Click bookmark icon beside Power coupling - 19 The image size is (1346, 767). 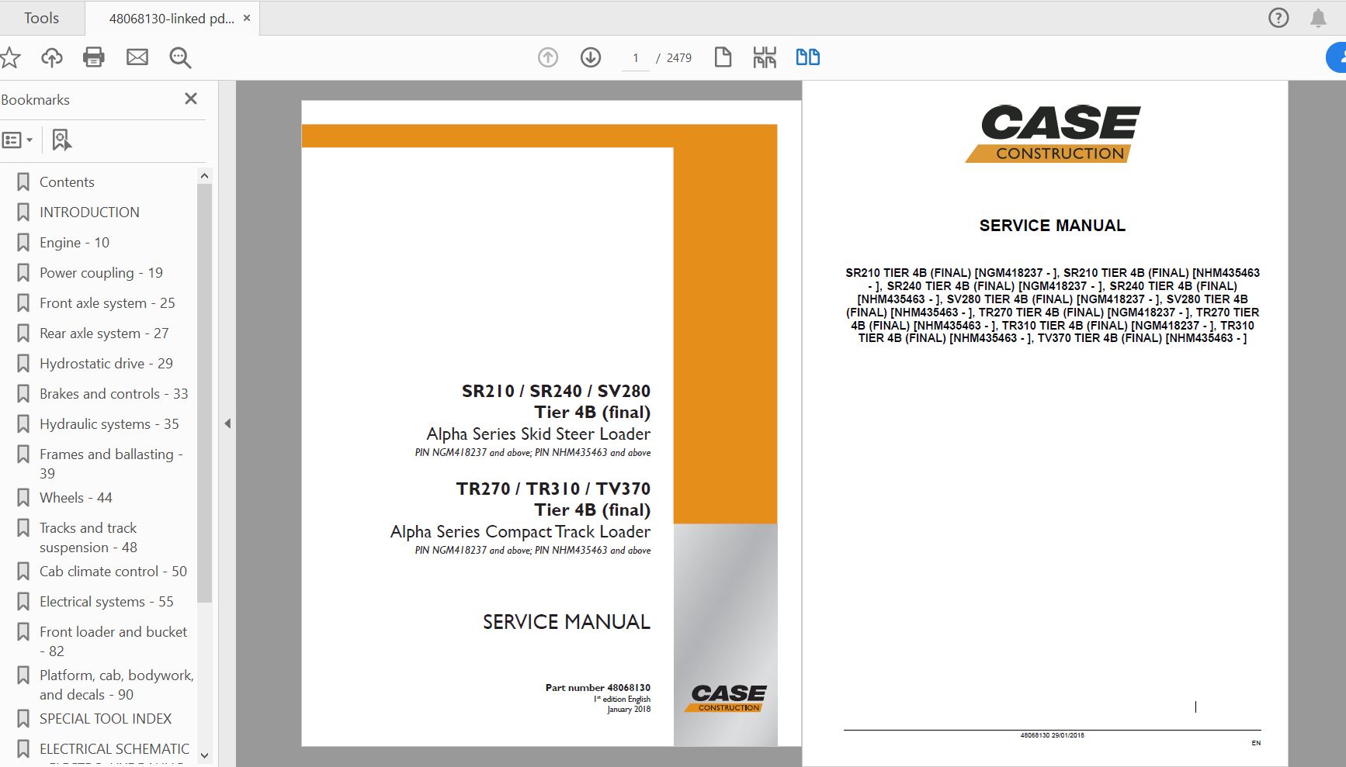tap(23, 273)
